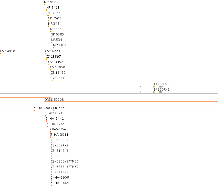Click the 14960R-1 gene model glyph
The width and height of the screenshot is (218, 187).
[151, 92]
